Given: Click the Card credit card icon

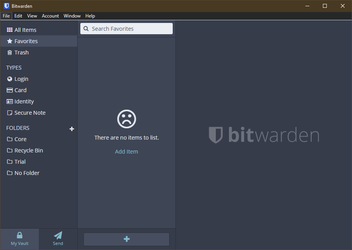Looking at the screenshot, I should pyautogui.click(x=10, y=90).
